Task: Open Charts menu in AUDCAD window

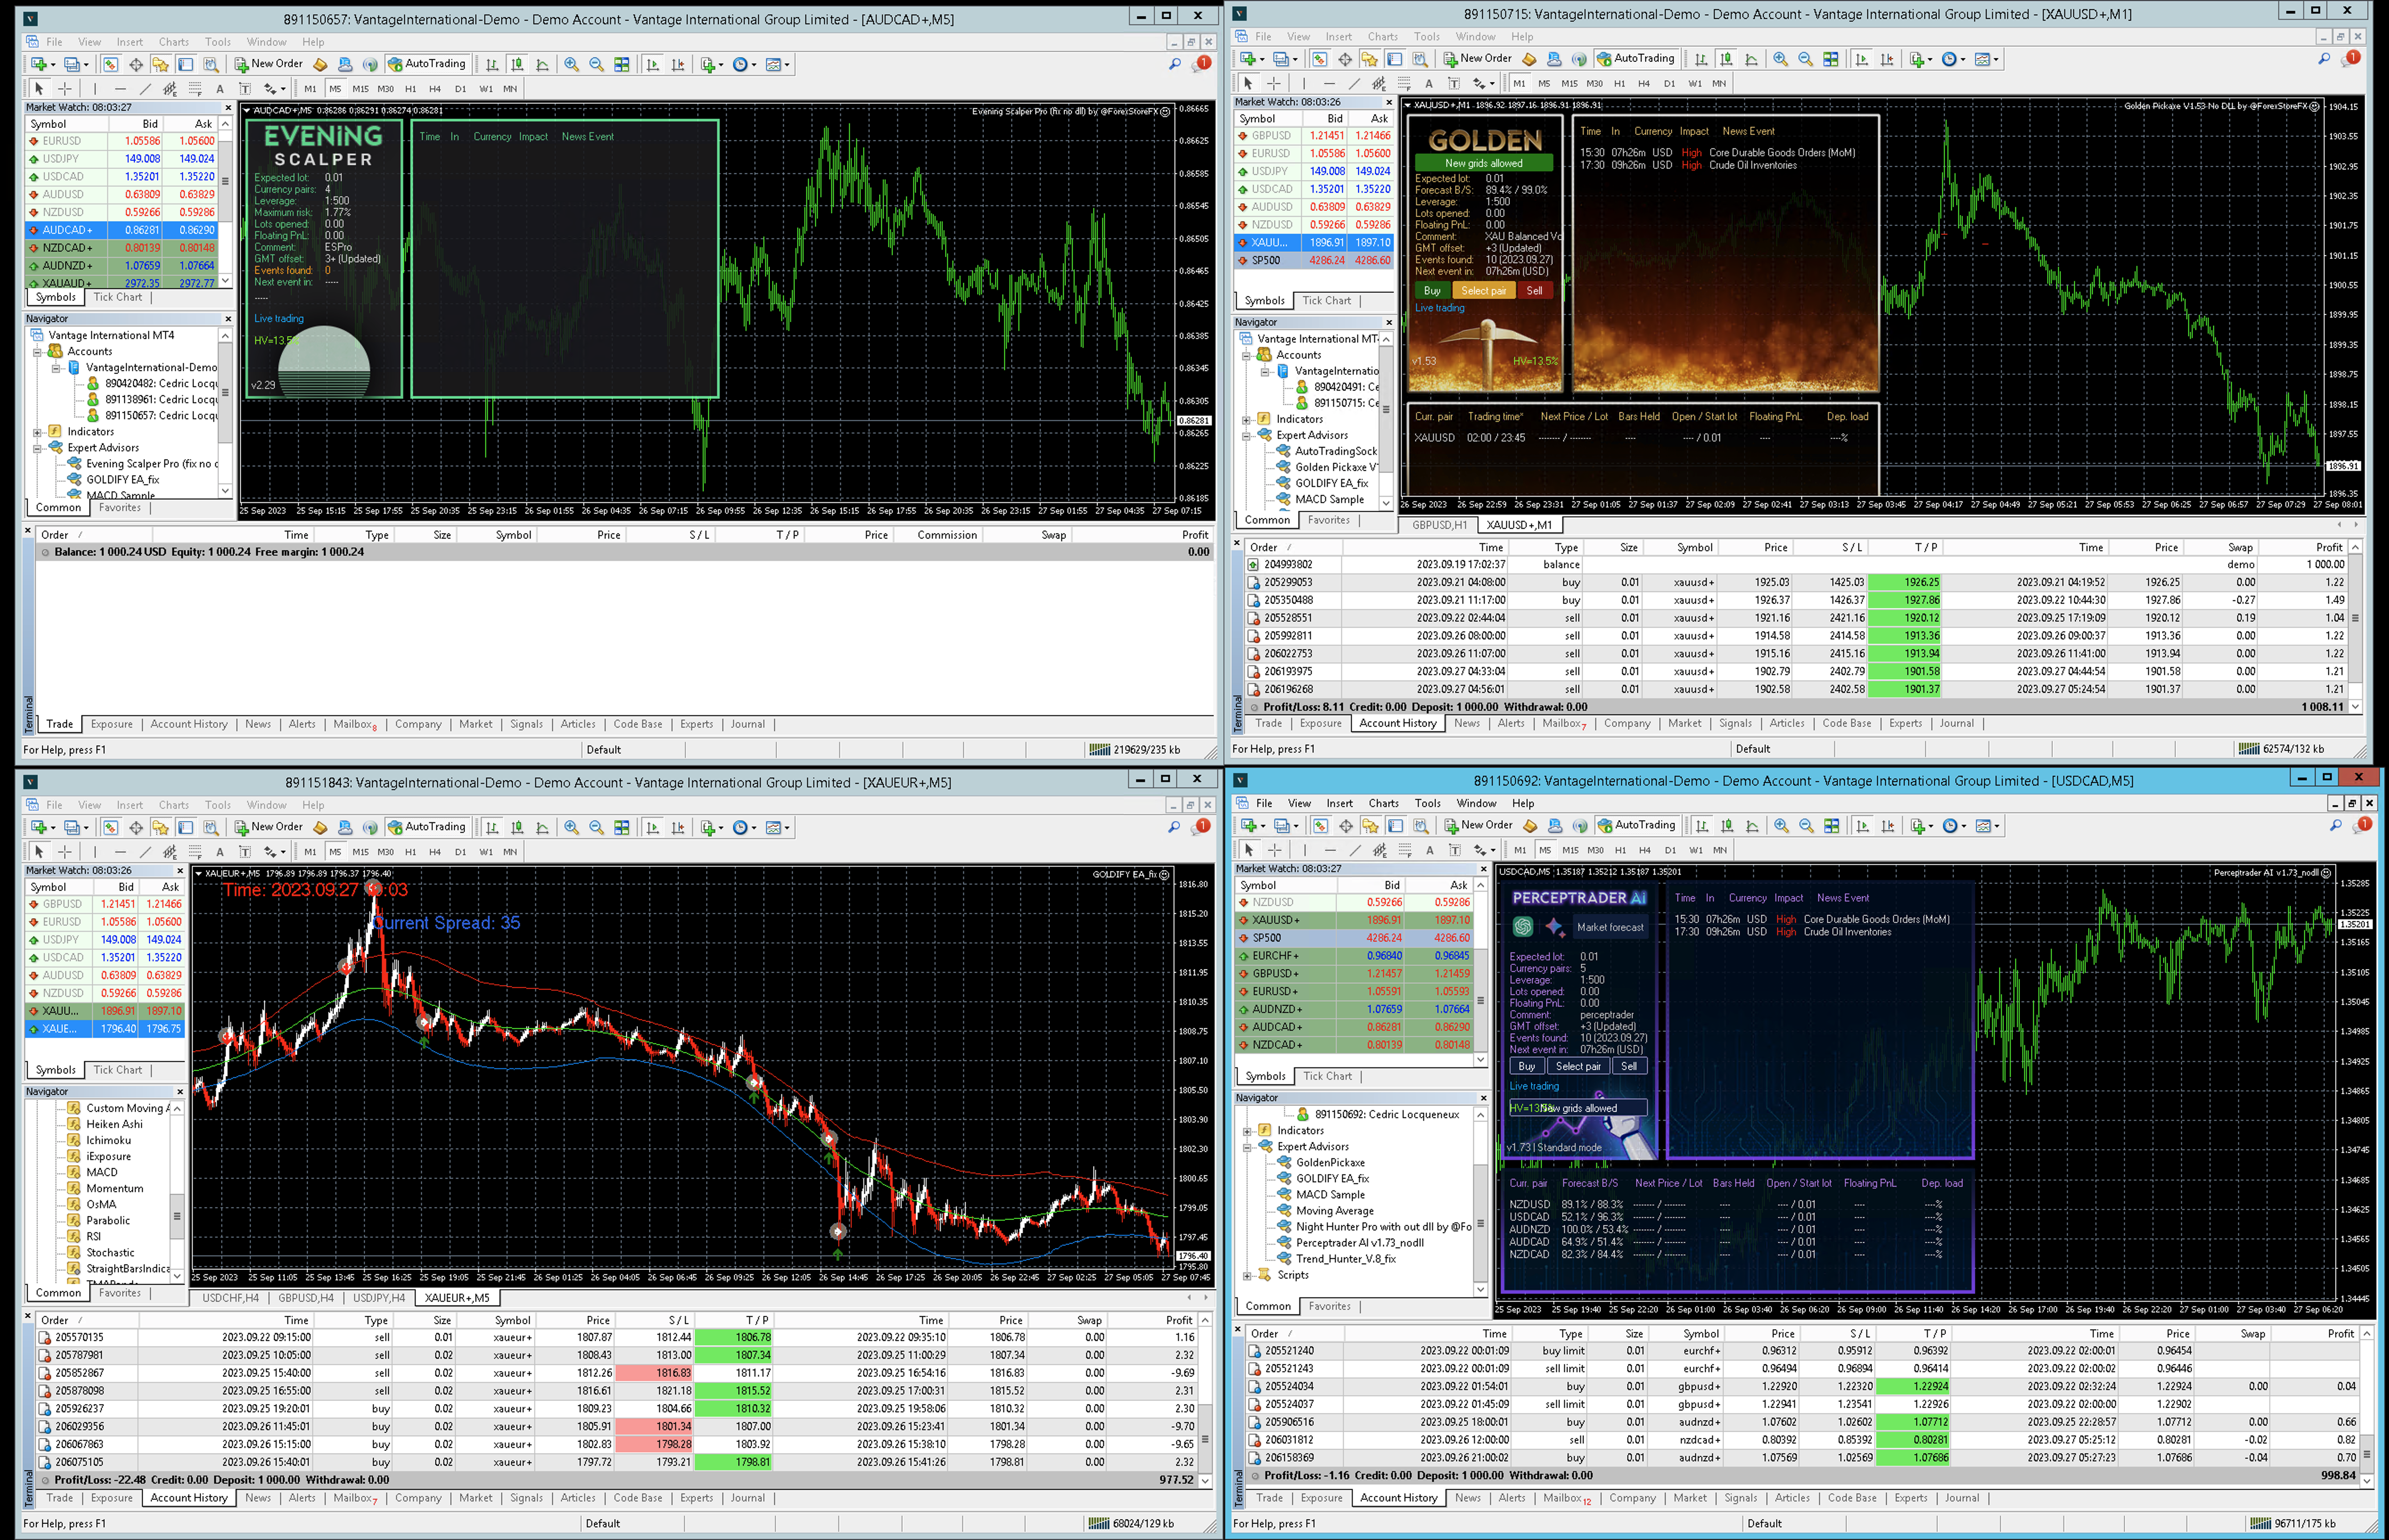Action: (x=173, y=42)
